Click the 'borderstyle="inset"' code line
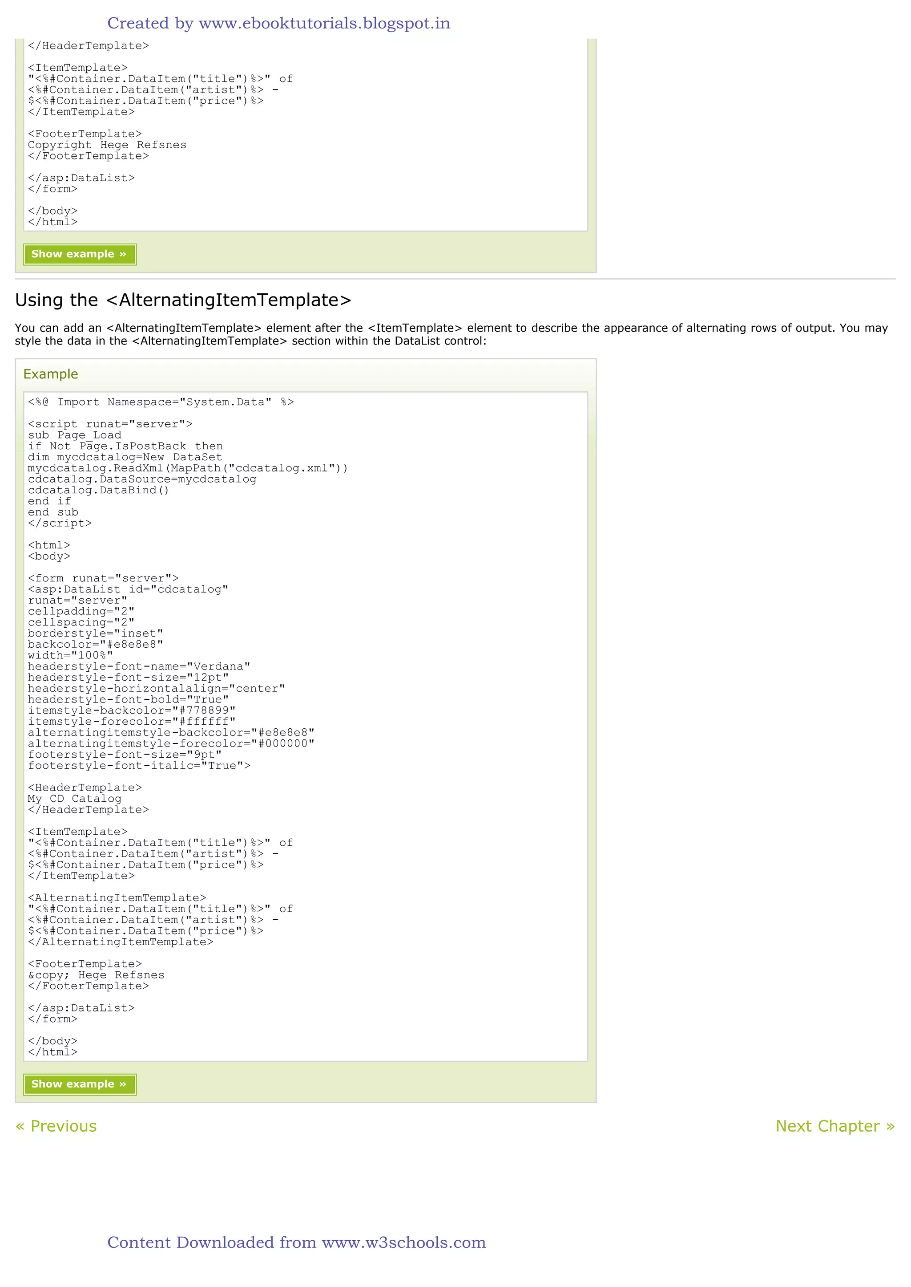The height and width of the screenshot is (1287, 911). pos(95,633)
